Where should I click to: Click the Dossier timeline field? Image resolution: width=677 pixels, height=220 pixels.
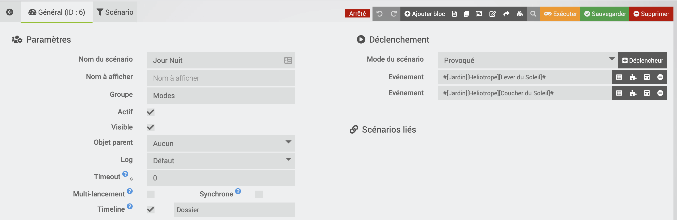(234, 210)
